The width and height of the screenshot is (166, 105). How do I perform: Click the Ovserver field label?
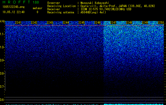click(54, 3)
